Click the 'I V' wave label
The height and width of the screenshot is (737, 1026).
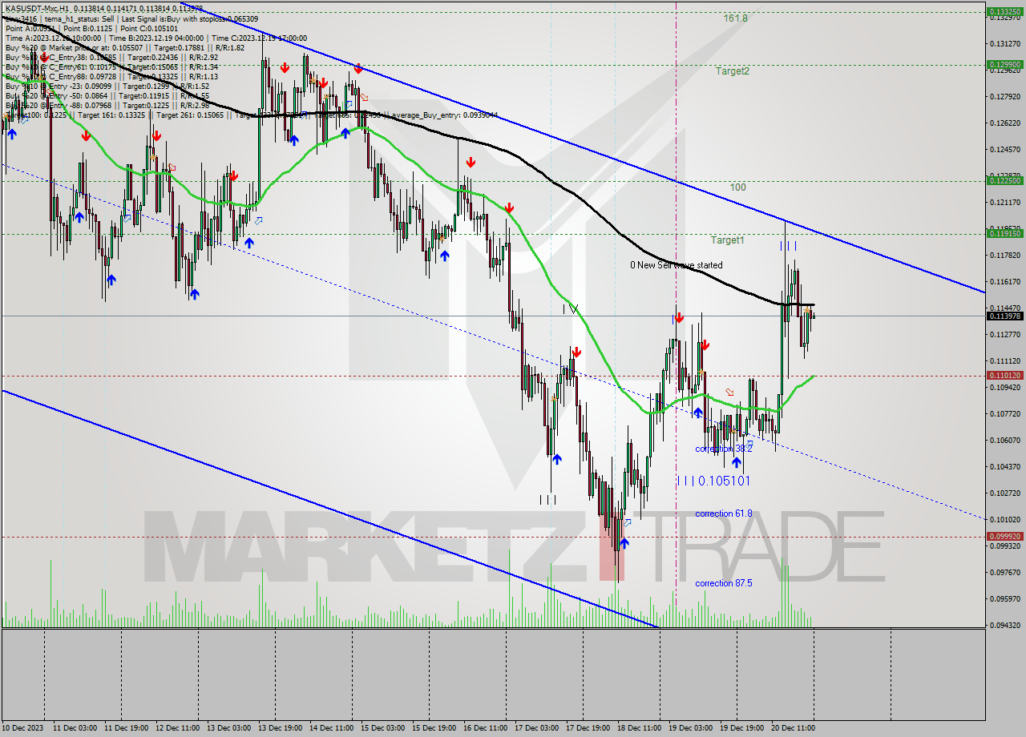(570, 308)
